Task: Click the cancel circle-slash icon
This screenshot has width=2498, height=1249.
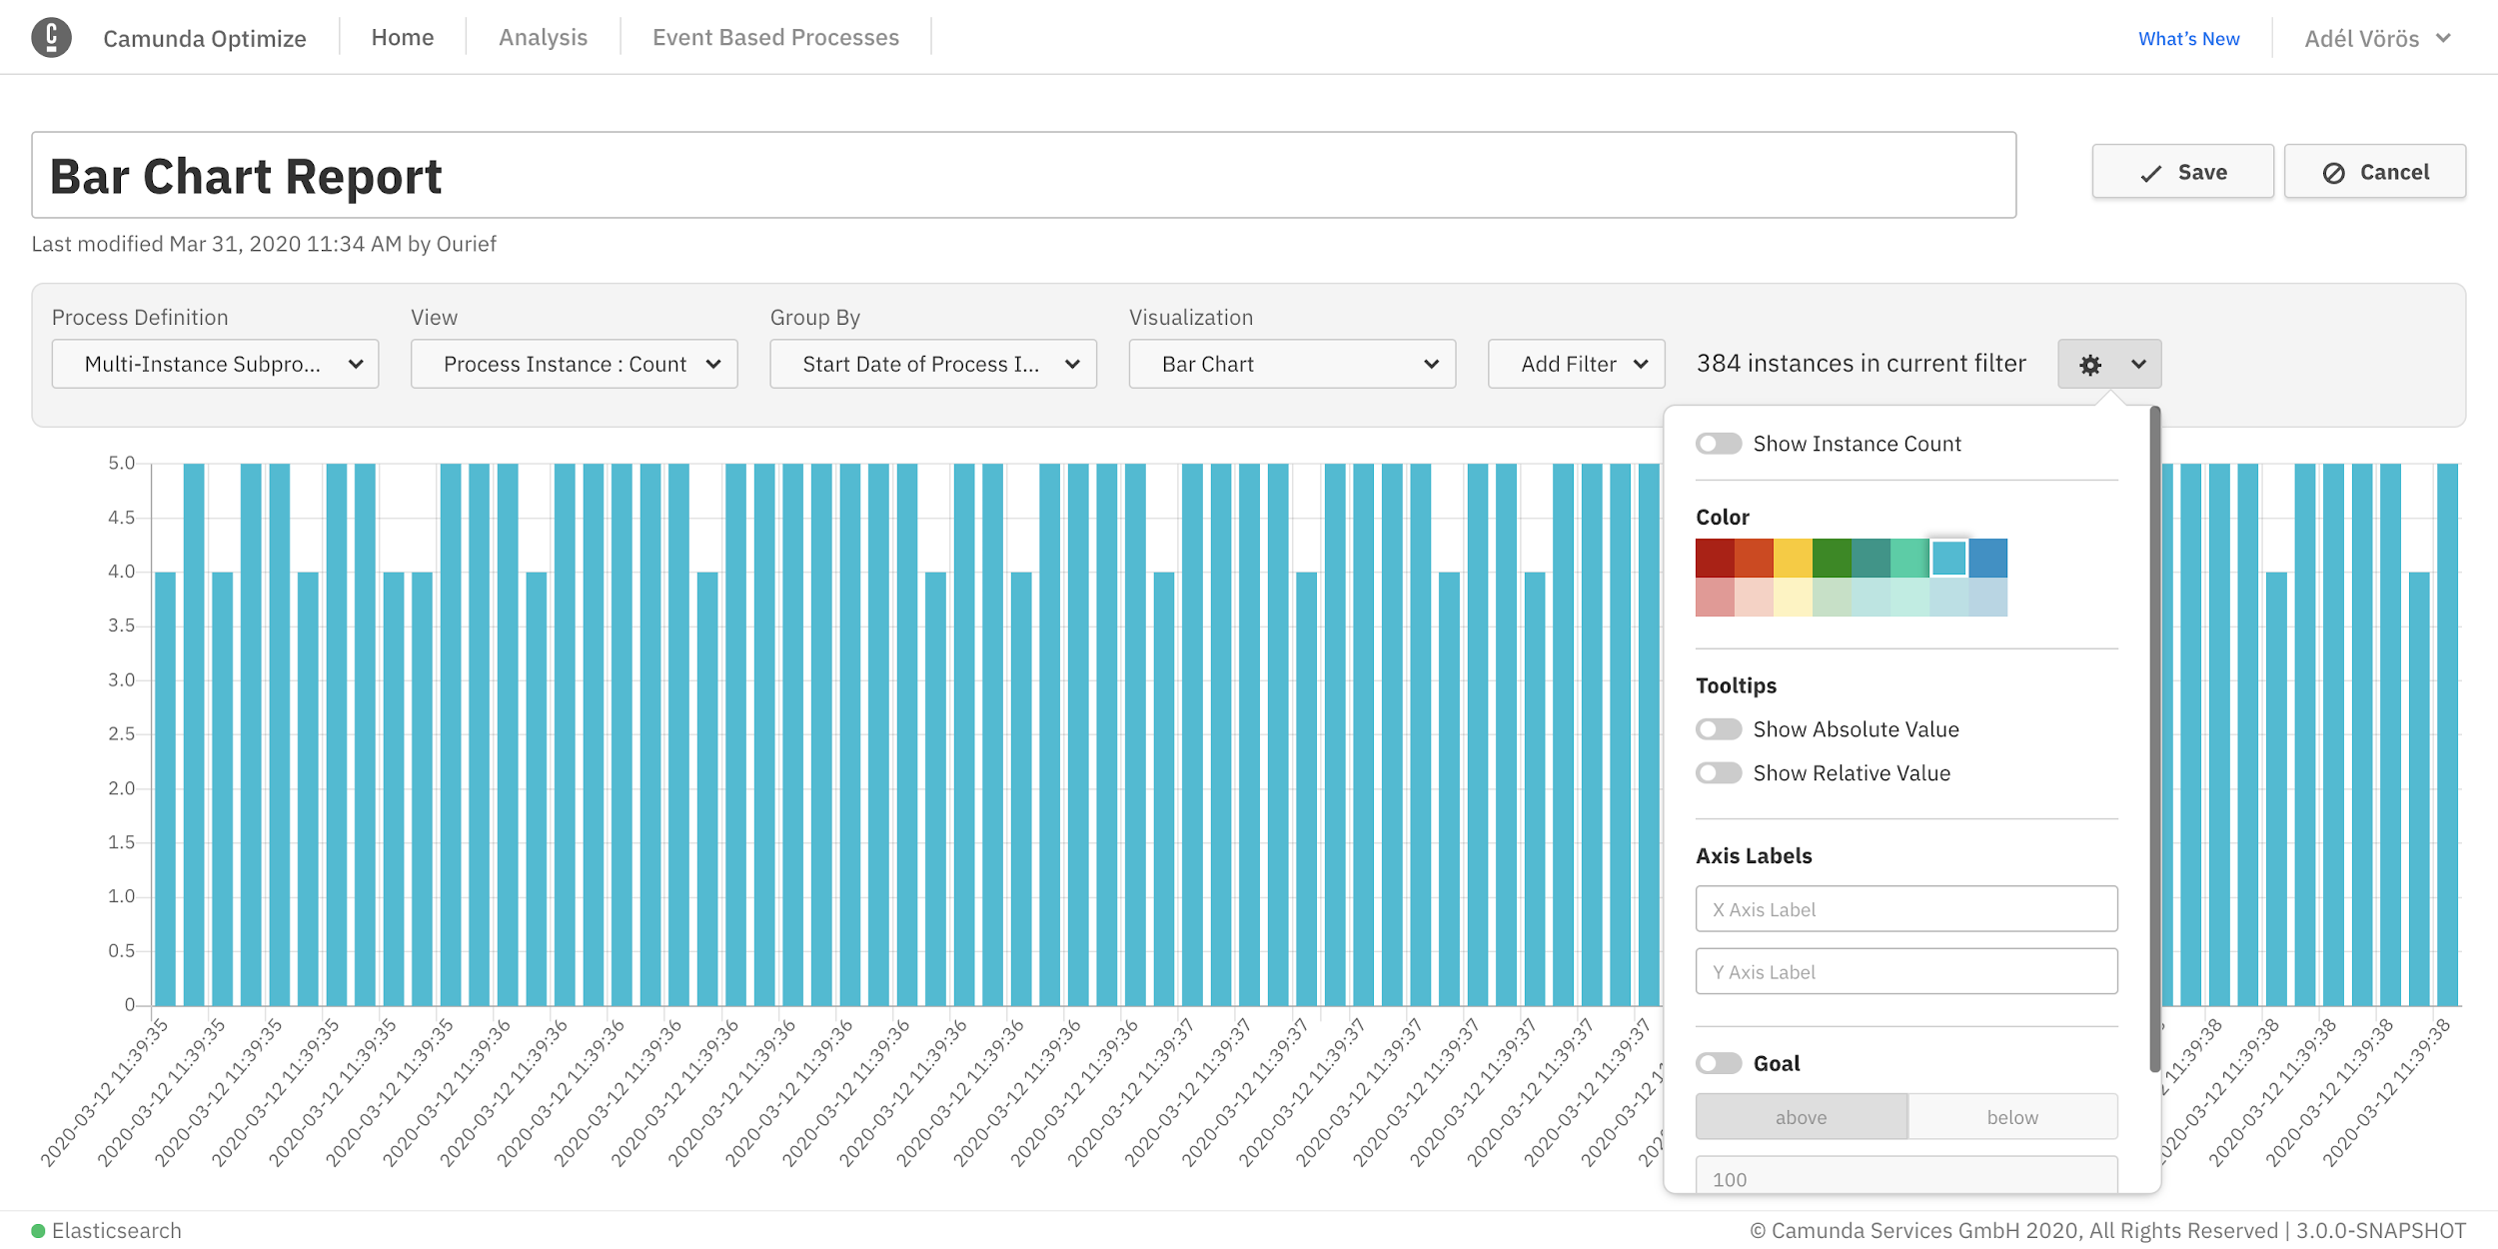Action: 2333,174
